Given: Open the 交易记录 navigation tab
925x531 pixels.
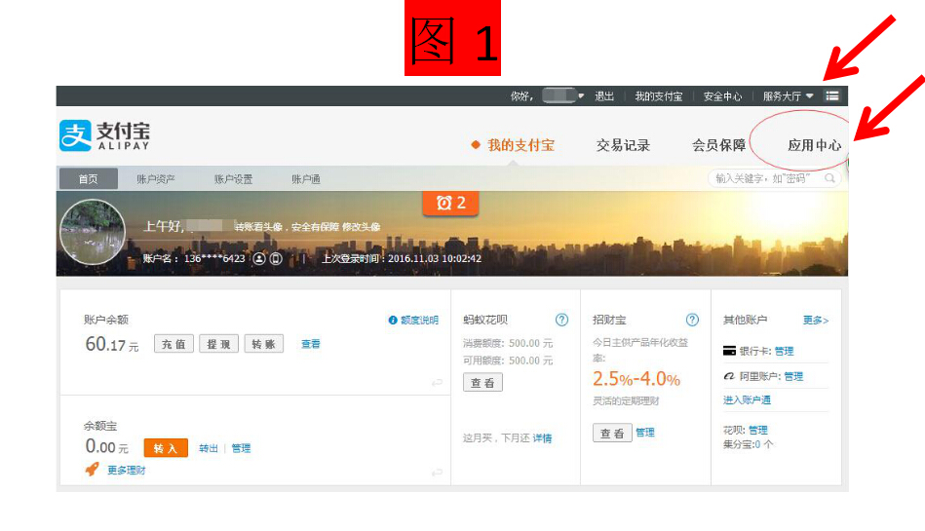Looking at the screenshot, I should [623, 145].
